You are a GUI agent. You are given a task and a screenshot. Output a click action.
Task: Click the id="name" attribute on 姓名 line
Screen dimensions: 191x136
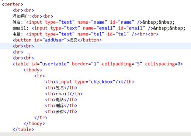pyautogui.click(x=122, y=22)
